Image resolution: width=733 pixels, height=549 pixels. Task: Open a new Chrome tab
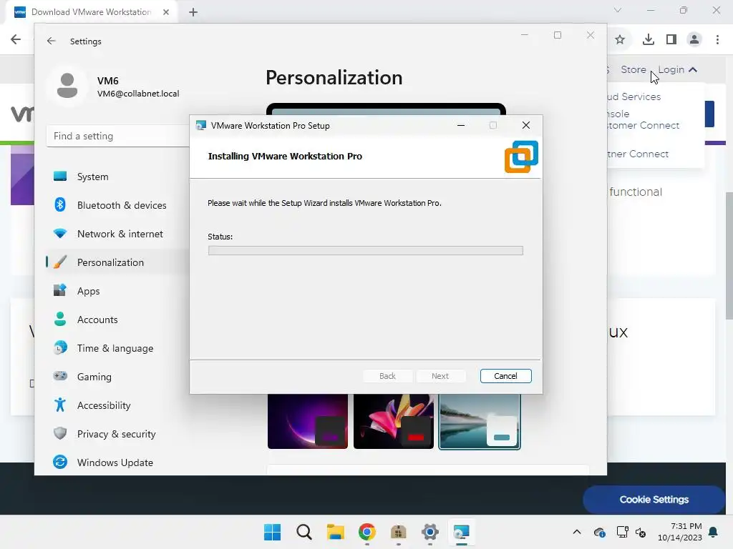click(x=193, y=12)
